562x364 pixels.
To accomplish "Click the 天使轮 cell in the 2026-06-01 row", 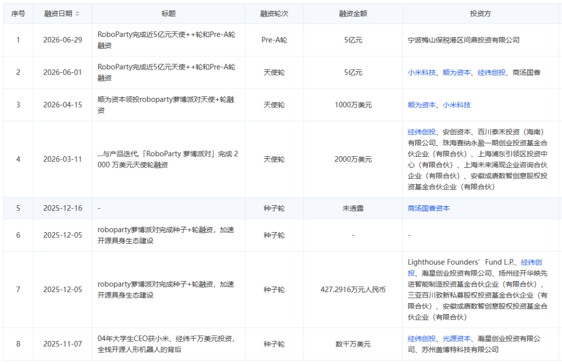I will pyautogui.click(x=274, y=72).
